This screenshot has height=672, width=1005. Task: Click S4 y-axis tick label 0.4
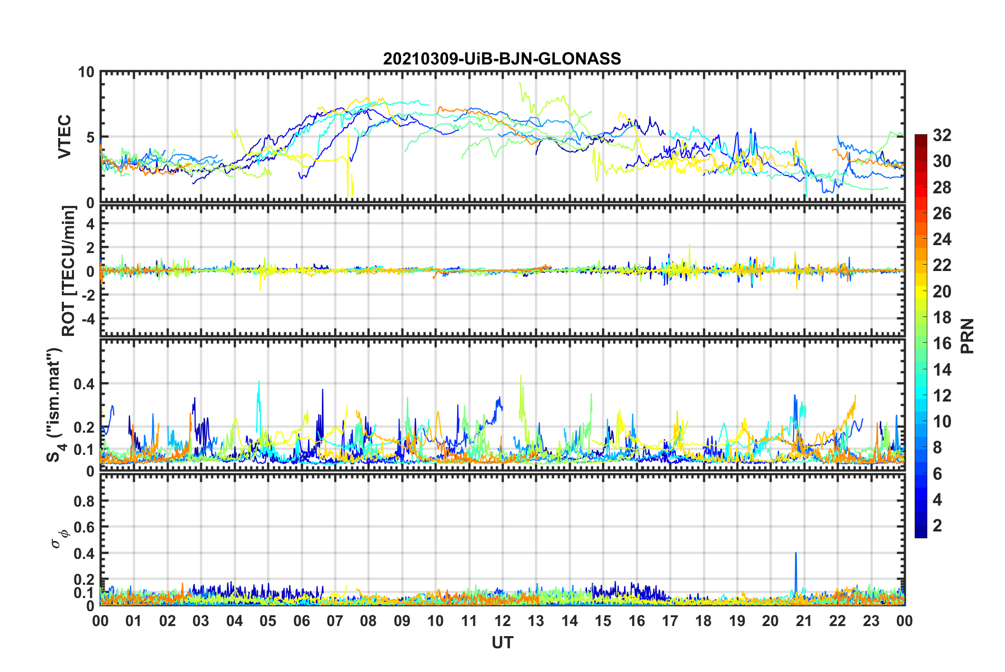click(x=84, y=384)
